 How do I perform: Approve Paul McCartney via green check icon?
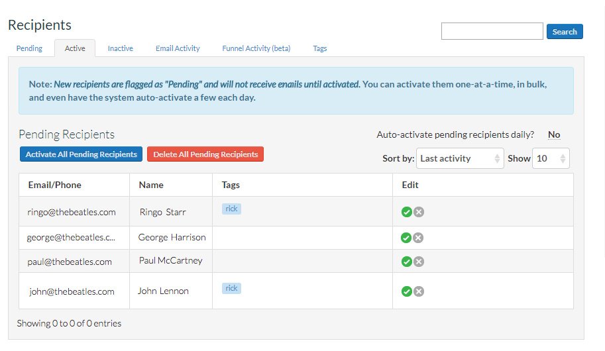pyautogui.click(x=407, y=262)
